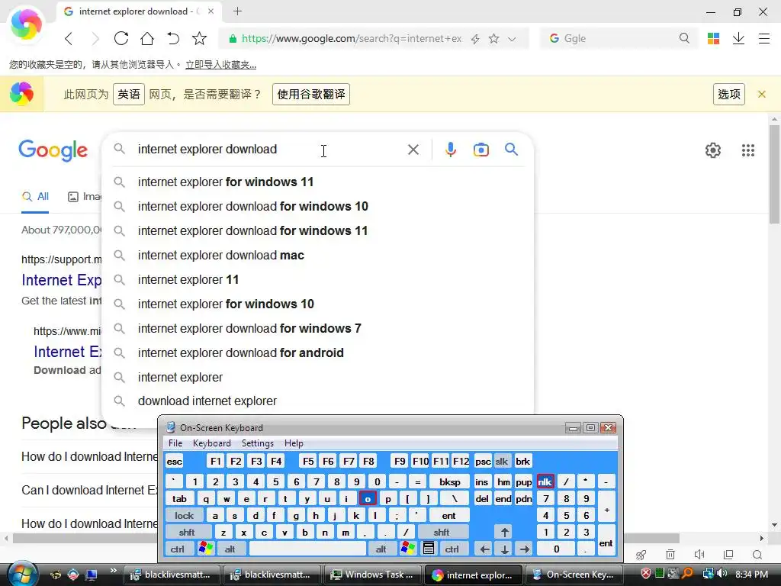Open File menu in On-Screen Keyboard
The image size is (781, 586).
[x=175, y=443]
